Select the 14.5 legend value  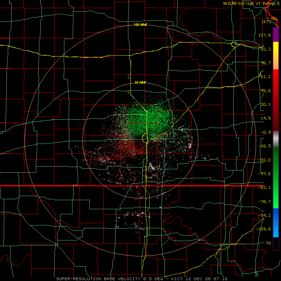point(266,118)
